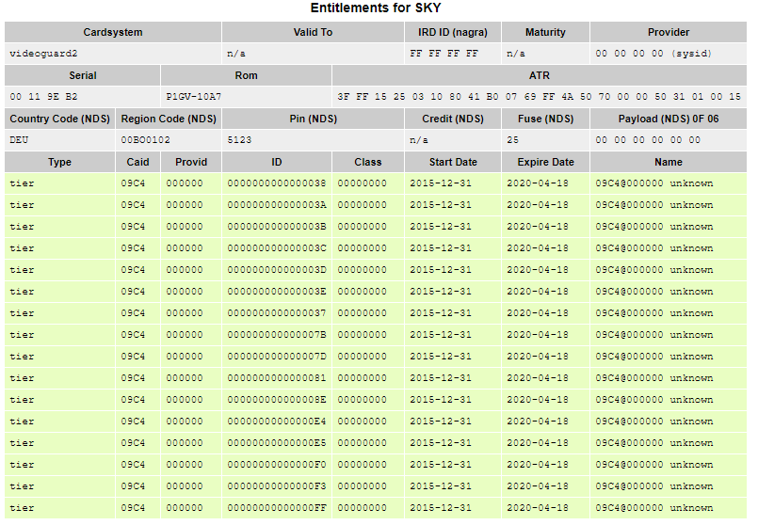
Task: Click the provider value 00 00 00 00 (sysid)
Action: tap(653, 54)
